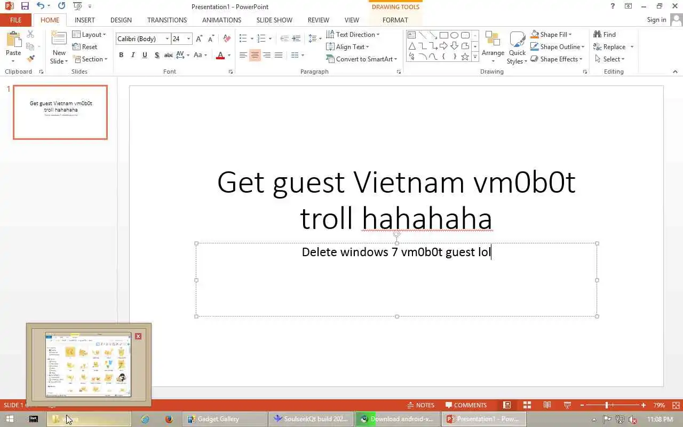Align text left
The height and width of the screenshot is (427, 683).
click(x=243, y=55)
